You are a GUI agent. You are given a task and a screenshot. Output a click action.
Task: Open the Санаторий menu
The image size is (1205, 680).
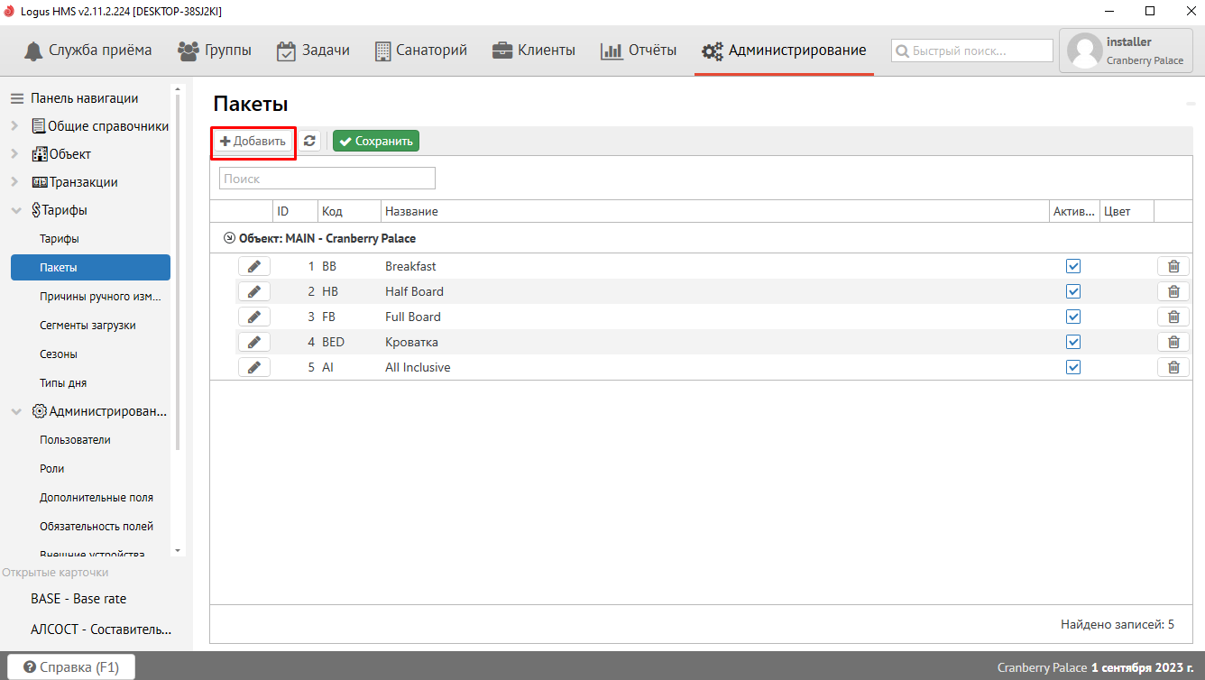click(x=420, y=51)
